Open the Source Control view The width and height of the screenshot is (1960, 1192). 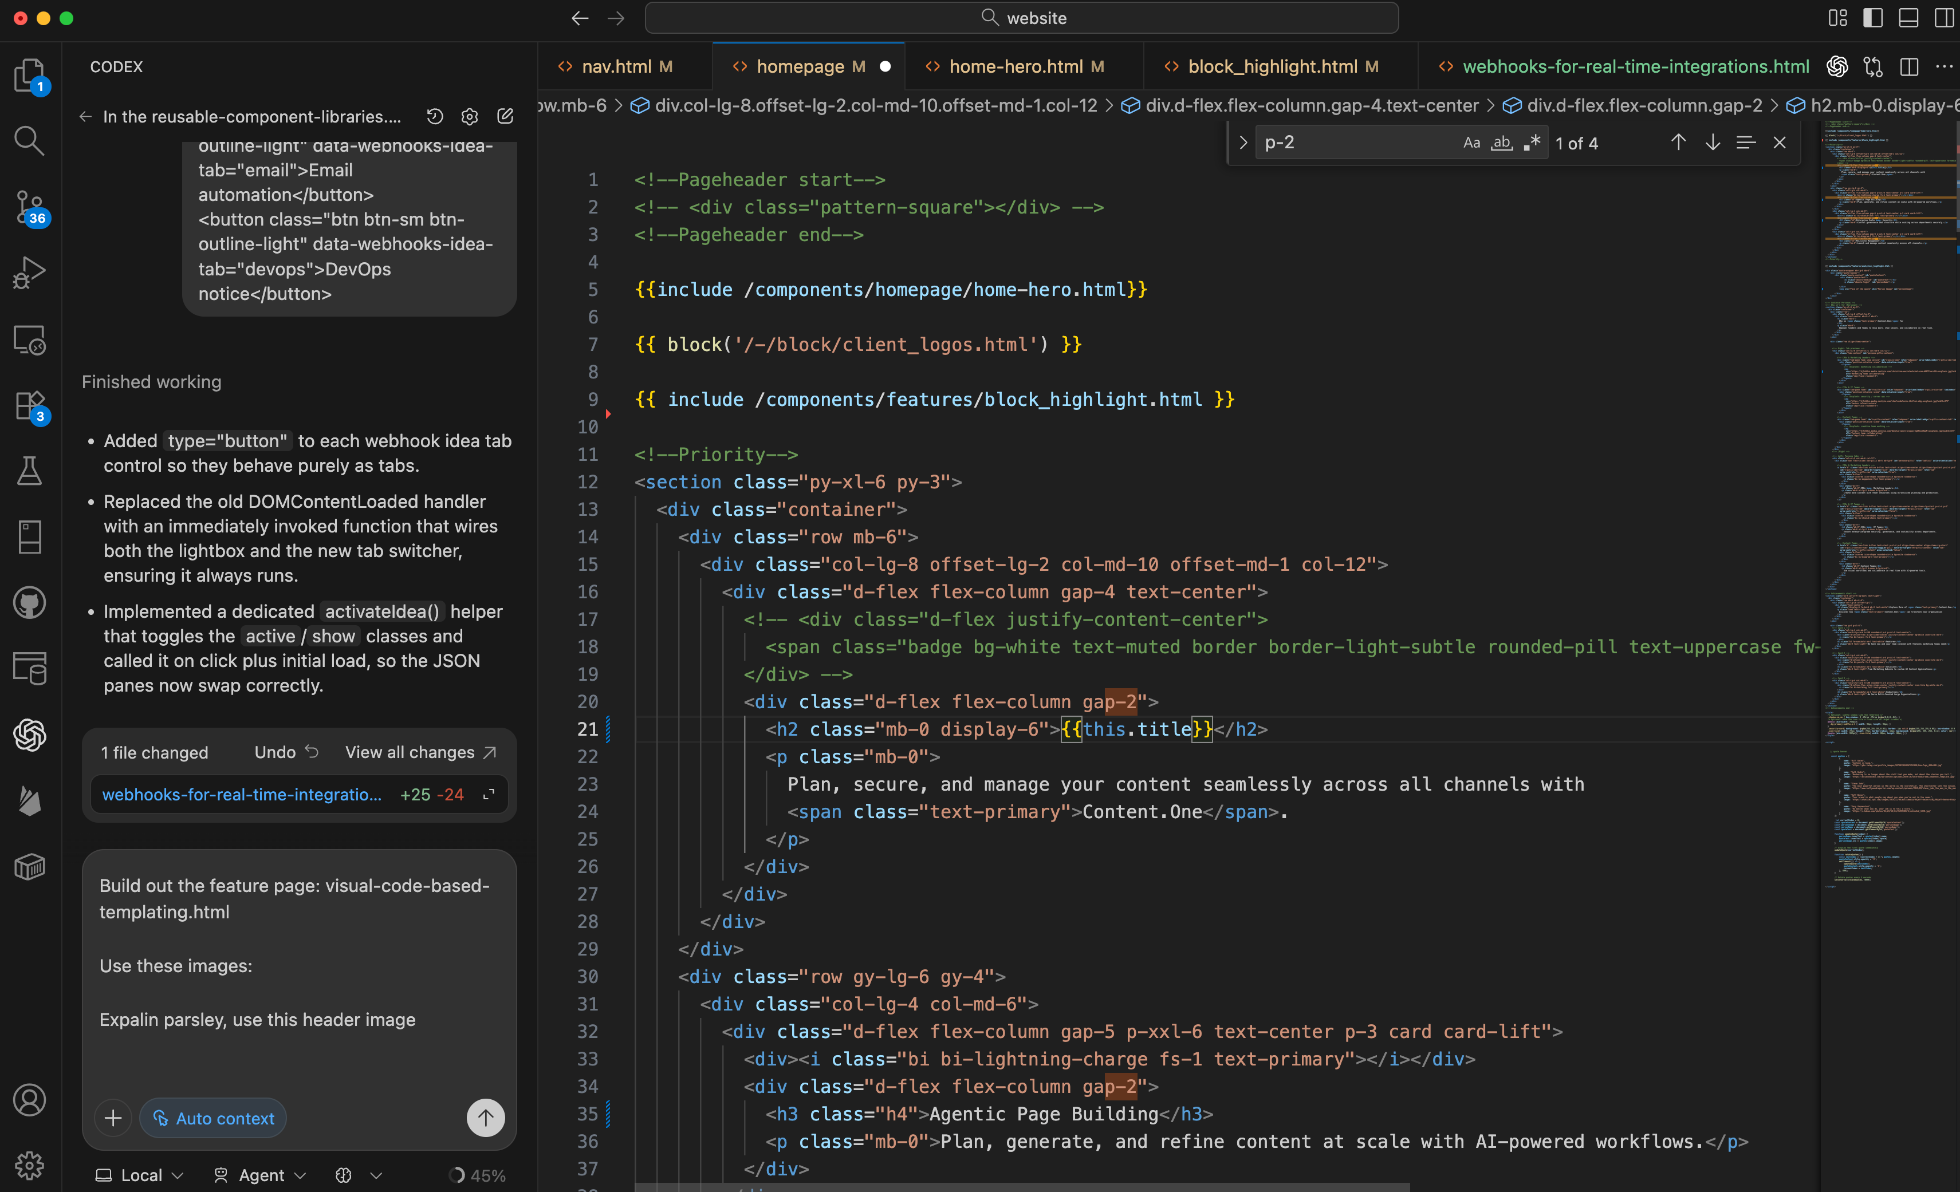[x=29, y=207]
